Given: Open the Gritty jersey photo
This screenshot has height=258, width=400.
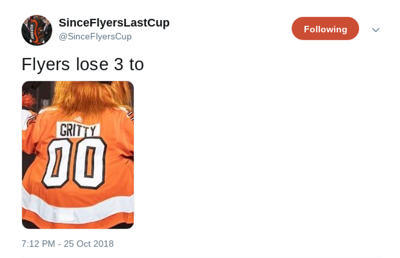Looking at the screenshot, I should 78,155.
